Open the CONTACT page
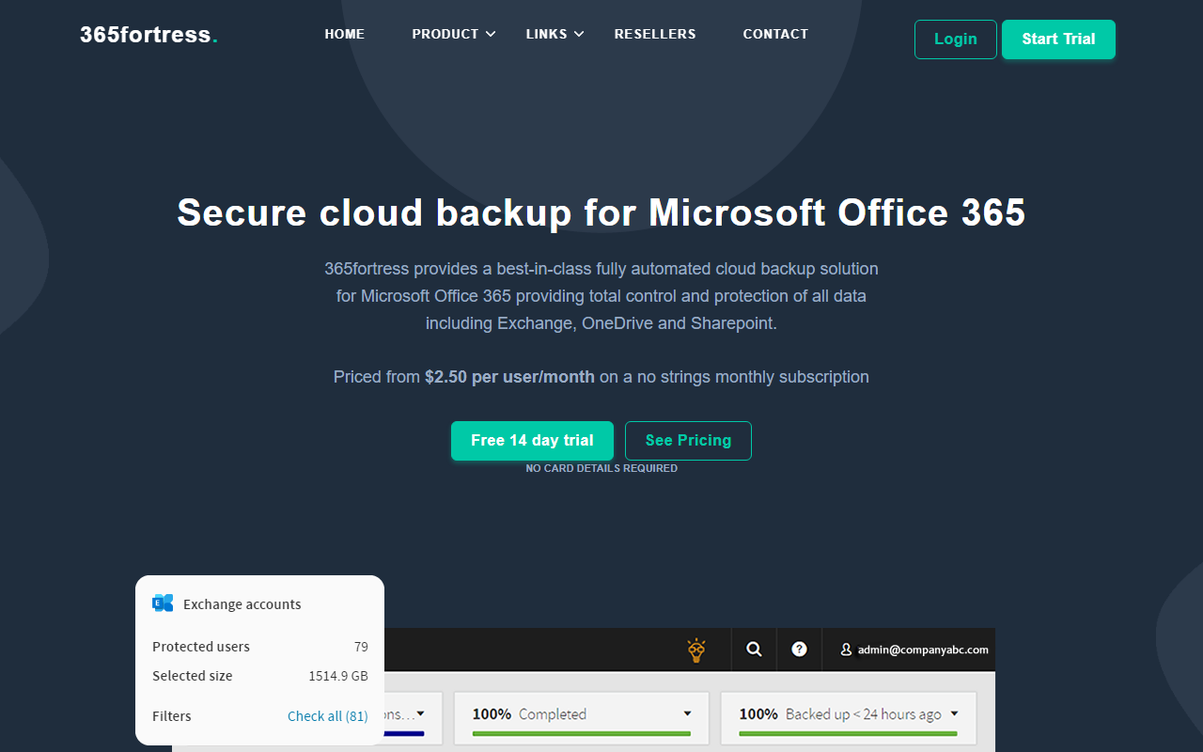This screenshot has height=752, width=1203. [x=775, y=34]
